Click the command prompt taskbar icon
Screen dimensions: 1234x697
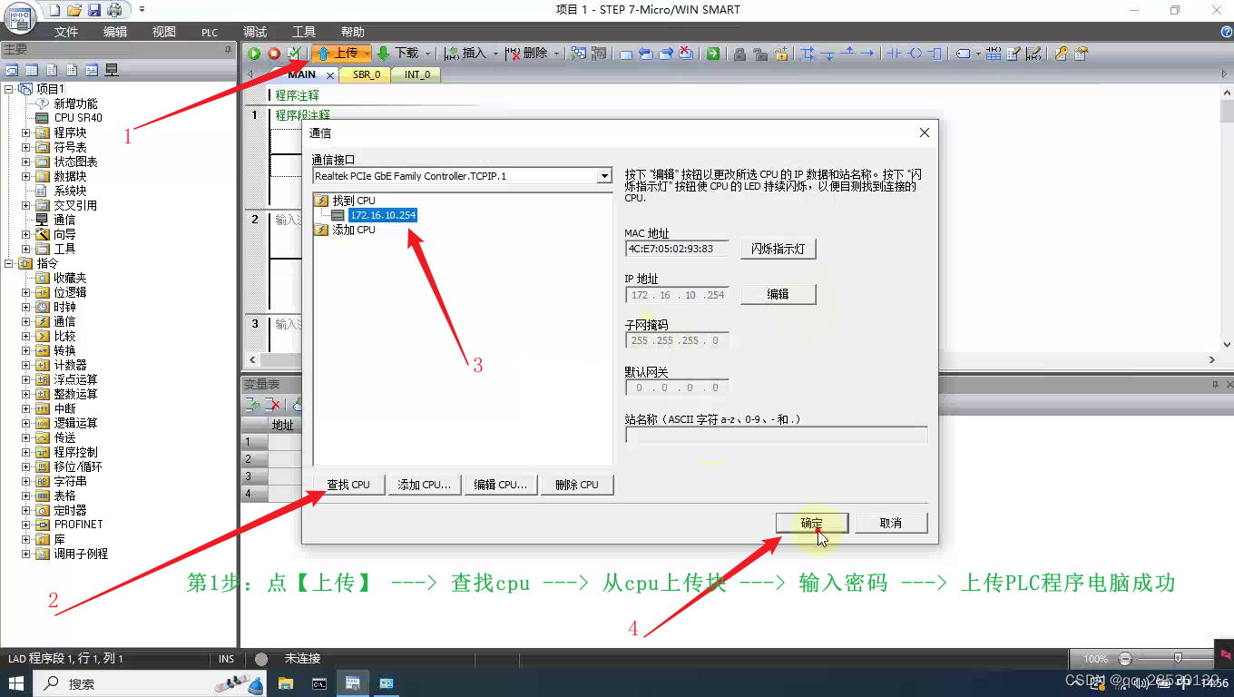(319, 683)
